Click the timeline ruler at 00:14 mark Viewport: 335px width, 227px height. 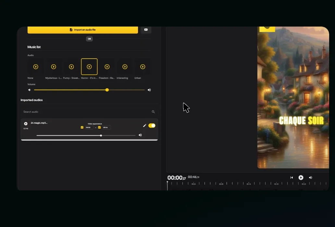tap(249, 184)
